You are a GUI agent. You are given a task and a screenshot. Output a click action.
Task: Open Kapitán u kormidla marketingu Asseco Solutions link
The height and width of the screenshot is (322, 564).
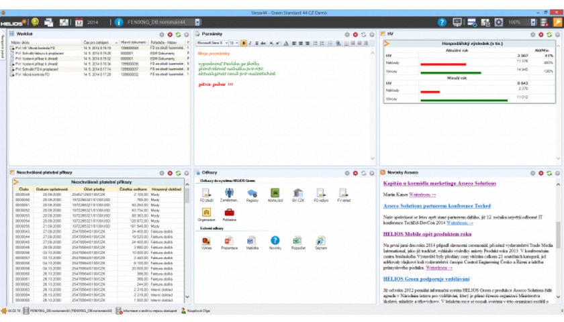click(440, 183)
